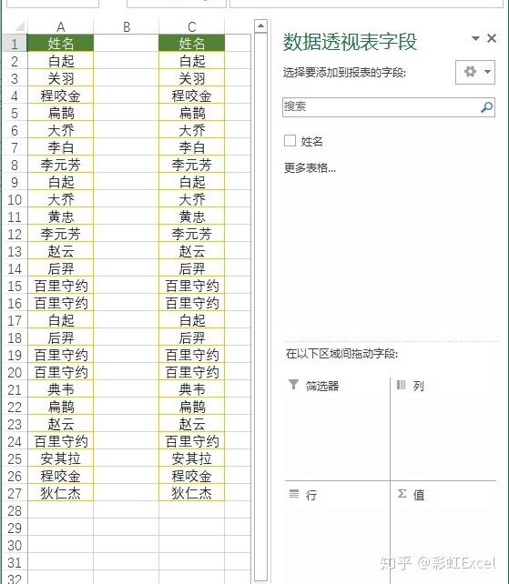The image size is (509, 584).
Task: Click cell C24 containing 百里守约
Action: (191, 442)
